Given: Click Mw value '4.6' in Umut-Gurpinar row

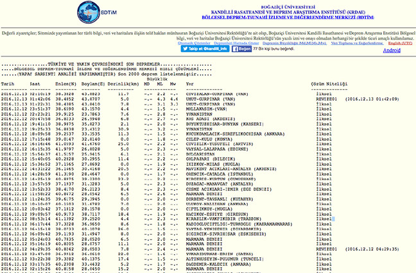Looking at the screenshot, I should (174, 99).
